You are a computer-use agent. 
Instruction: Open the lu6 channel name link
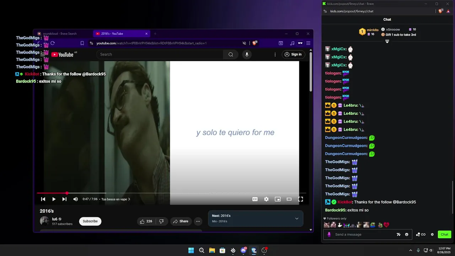55,219
